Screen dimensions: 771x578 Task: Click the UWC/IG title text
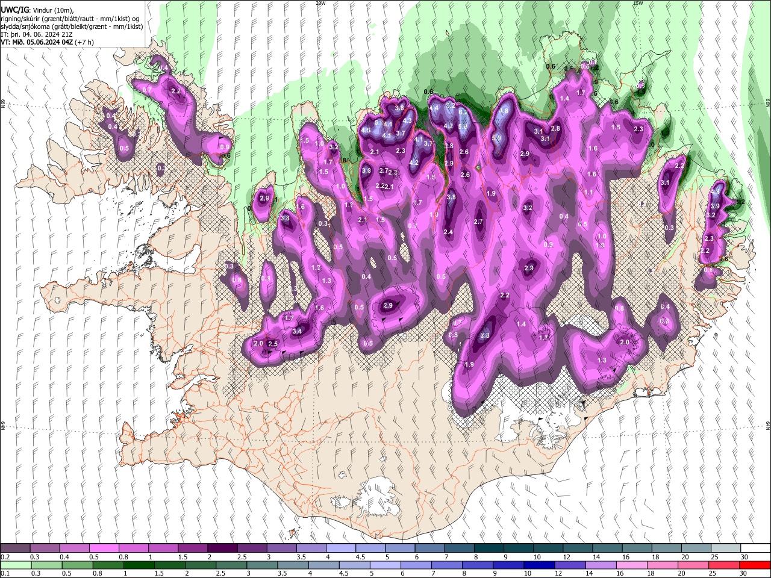click(14, 10)
